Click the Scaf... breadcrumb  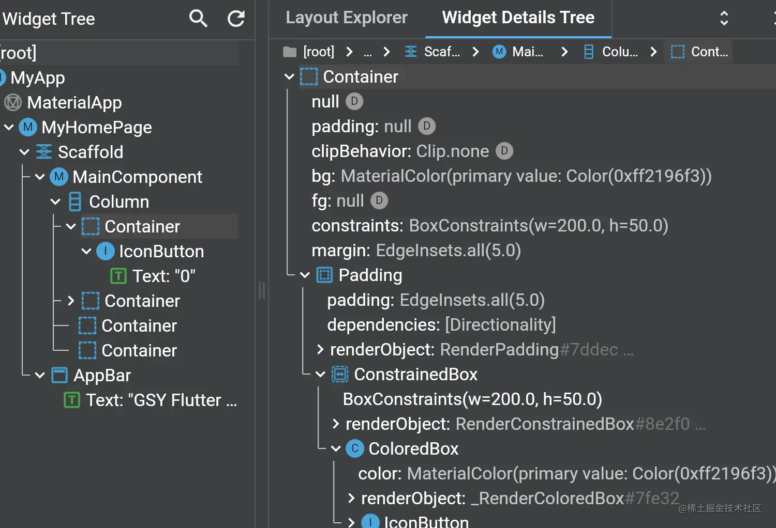(x=442, y=52)
